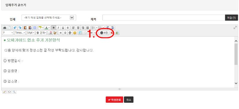Viewport: 239px width, 109px height.
Task: Click the 저장 (1) save button
Action: [231, 18]
